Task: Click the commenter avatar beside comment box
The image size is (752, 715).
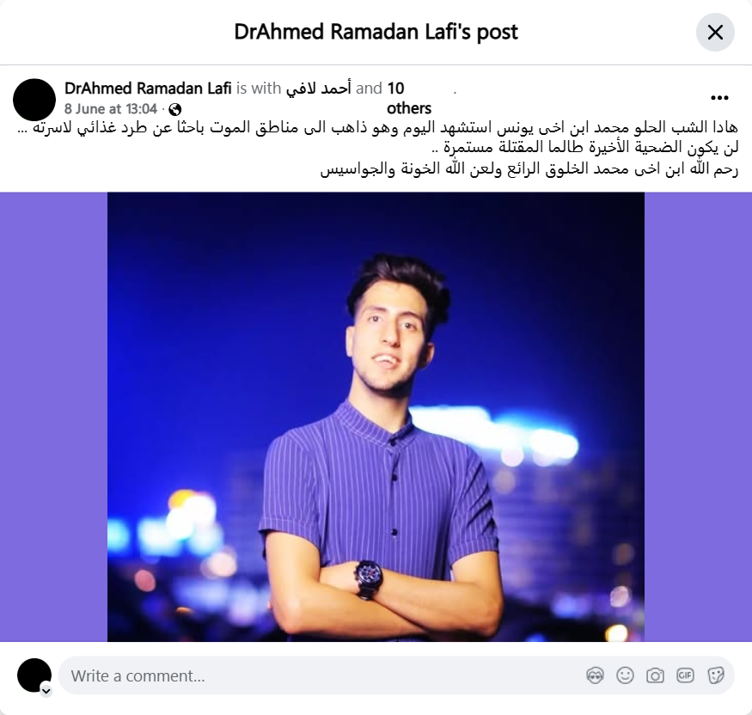Action: [x=34, y=675]
